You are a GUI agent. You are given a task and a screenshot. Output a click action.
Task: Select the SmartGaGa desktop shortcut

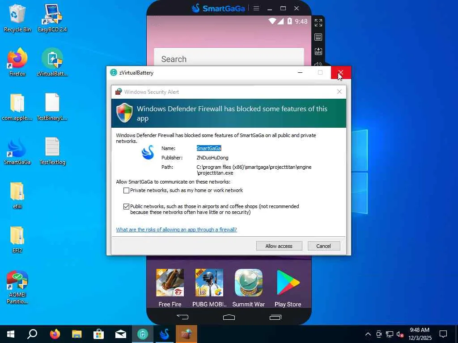point(17,151)
